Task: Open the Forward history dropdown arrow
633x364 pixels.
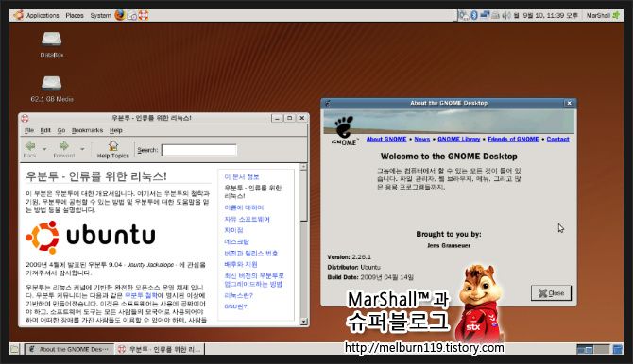Action: coord(82,149)
